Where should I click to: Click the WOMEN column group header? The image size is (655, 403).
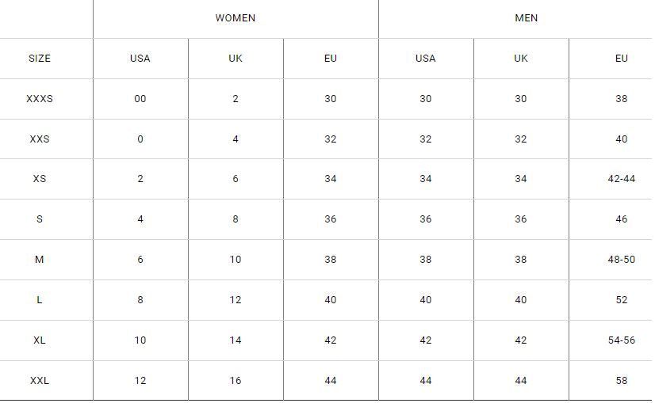pyautogui.click(x=236, y=18)
